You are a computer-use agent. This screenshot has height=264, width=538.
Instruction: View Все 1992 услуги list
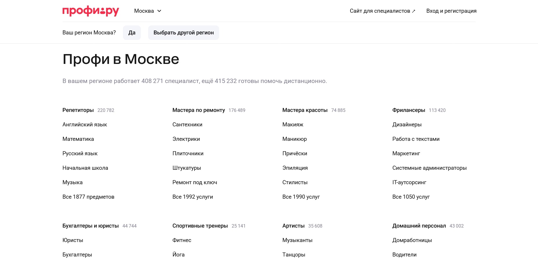pyautogui.click(x=192, y=197)
